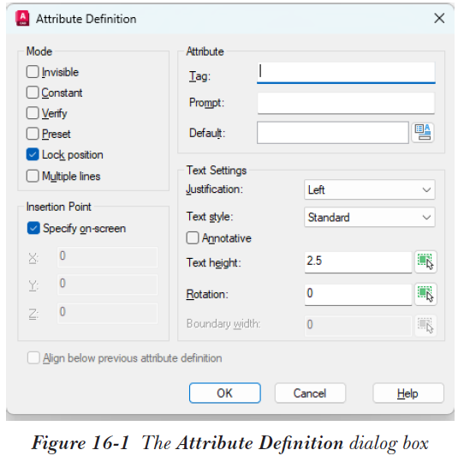
Task: Pick rotation angle on screen button
Action: click(x=425, y=294)
